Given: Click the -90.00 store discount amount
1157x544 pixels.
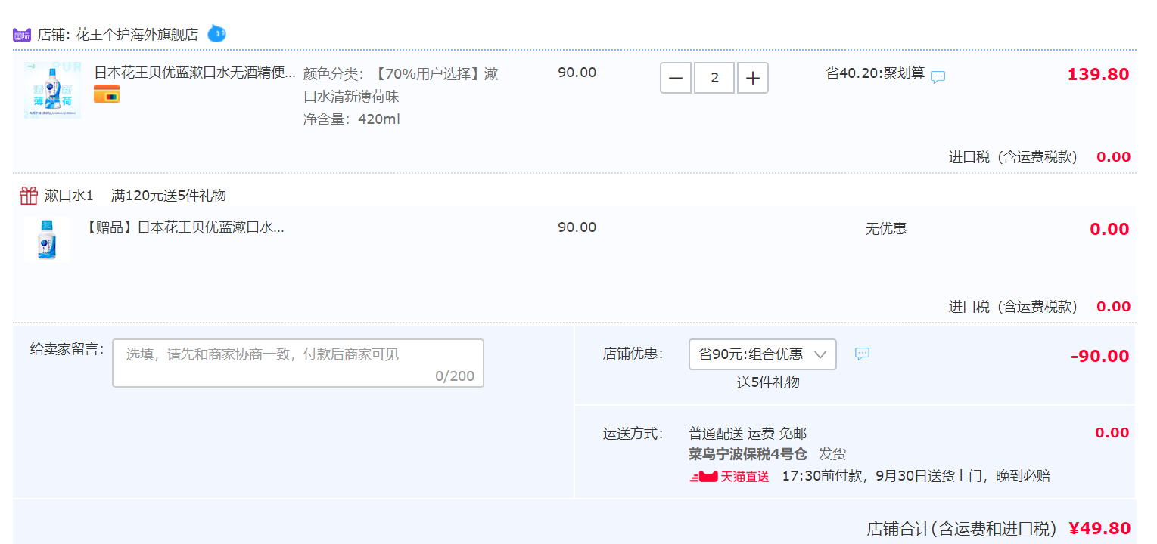Looking at the screenshot, I should point(1100,356).
